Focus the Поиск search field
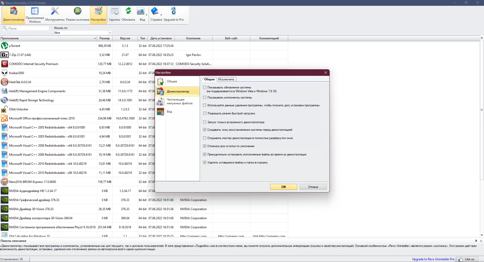The image size is (484, 262). coord(28,28)
